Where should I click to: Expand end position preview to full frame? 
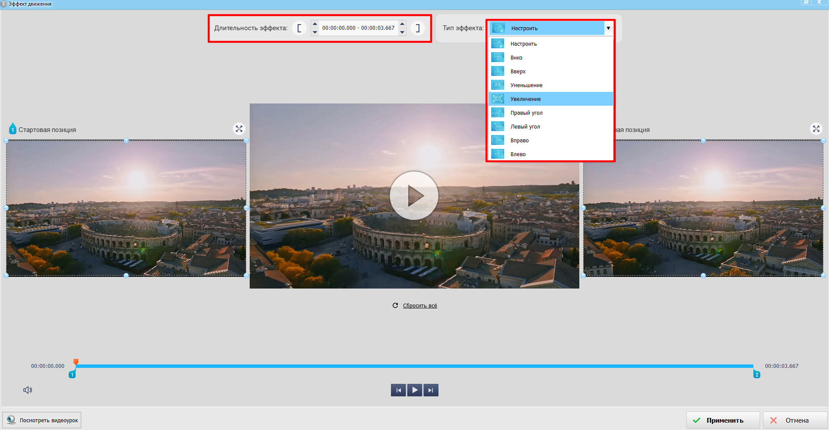tap(816, 129)
